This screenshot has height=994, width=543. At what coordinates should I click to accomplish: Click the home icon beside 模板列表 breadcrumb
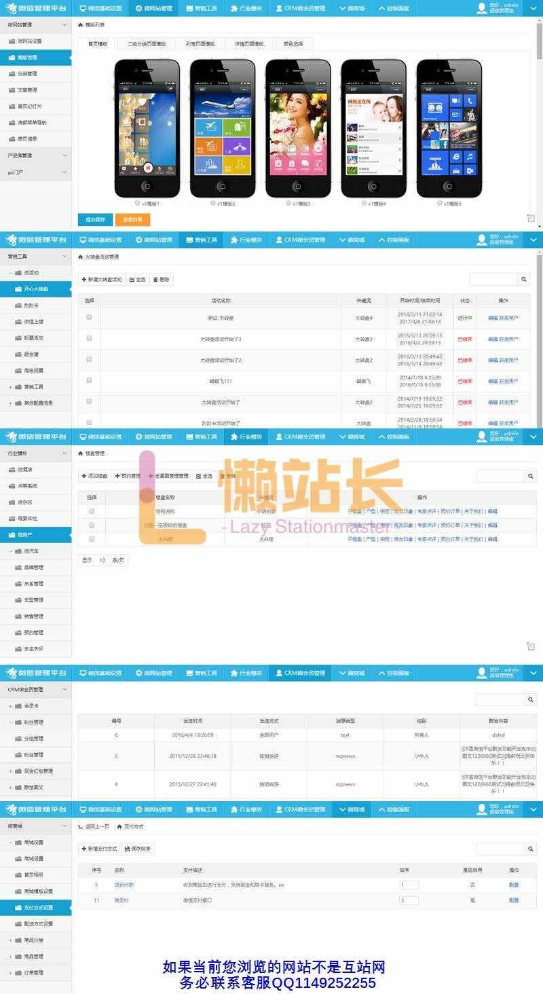(81, 24)
